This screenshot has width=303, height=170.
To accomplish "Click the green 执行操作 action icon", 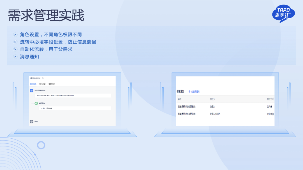I will coord(36,103).
